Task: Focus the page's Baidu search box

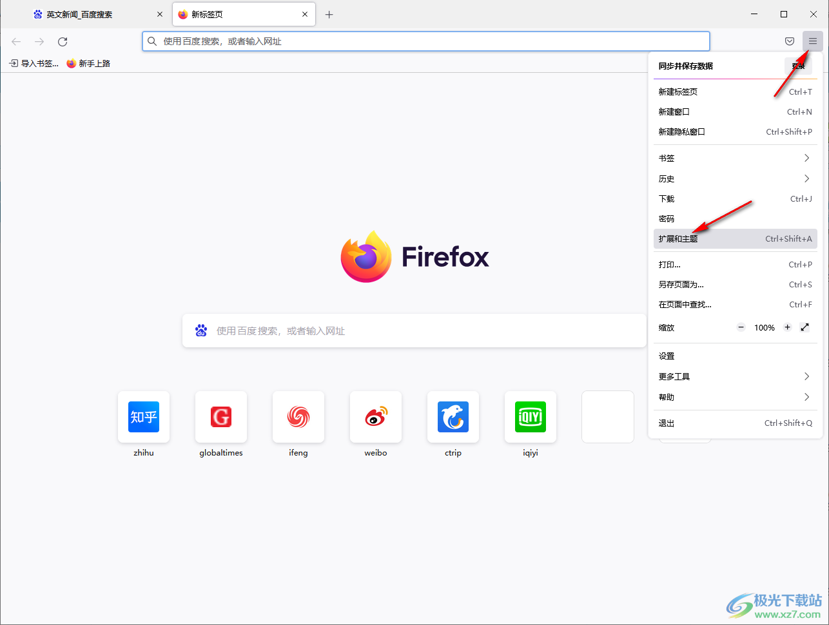Action: pos(414,331)
